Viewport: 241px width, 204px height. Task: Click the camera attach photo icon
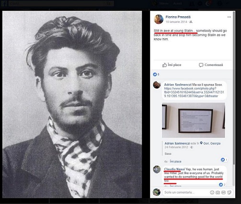[x=218, y=193]
